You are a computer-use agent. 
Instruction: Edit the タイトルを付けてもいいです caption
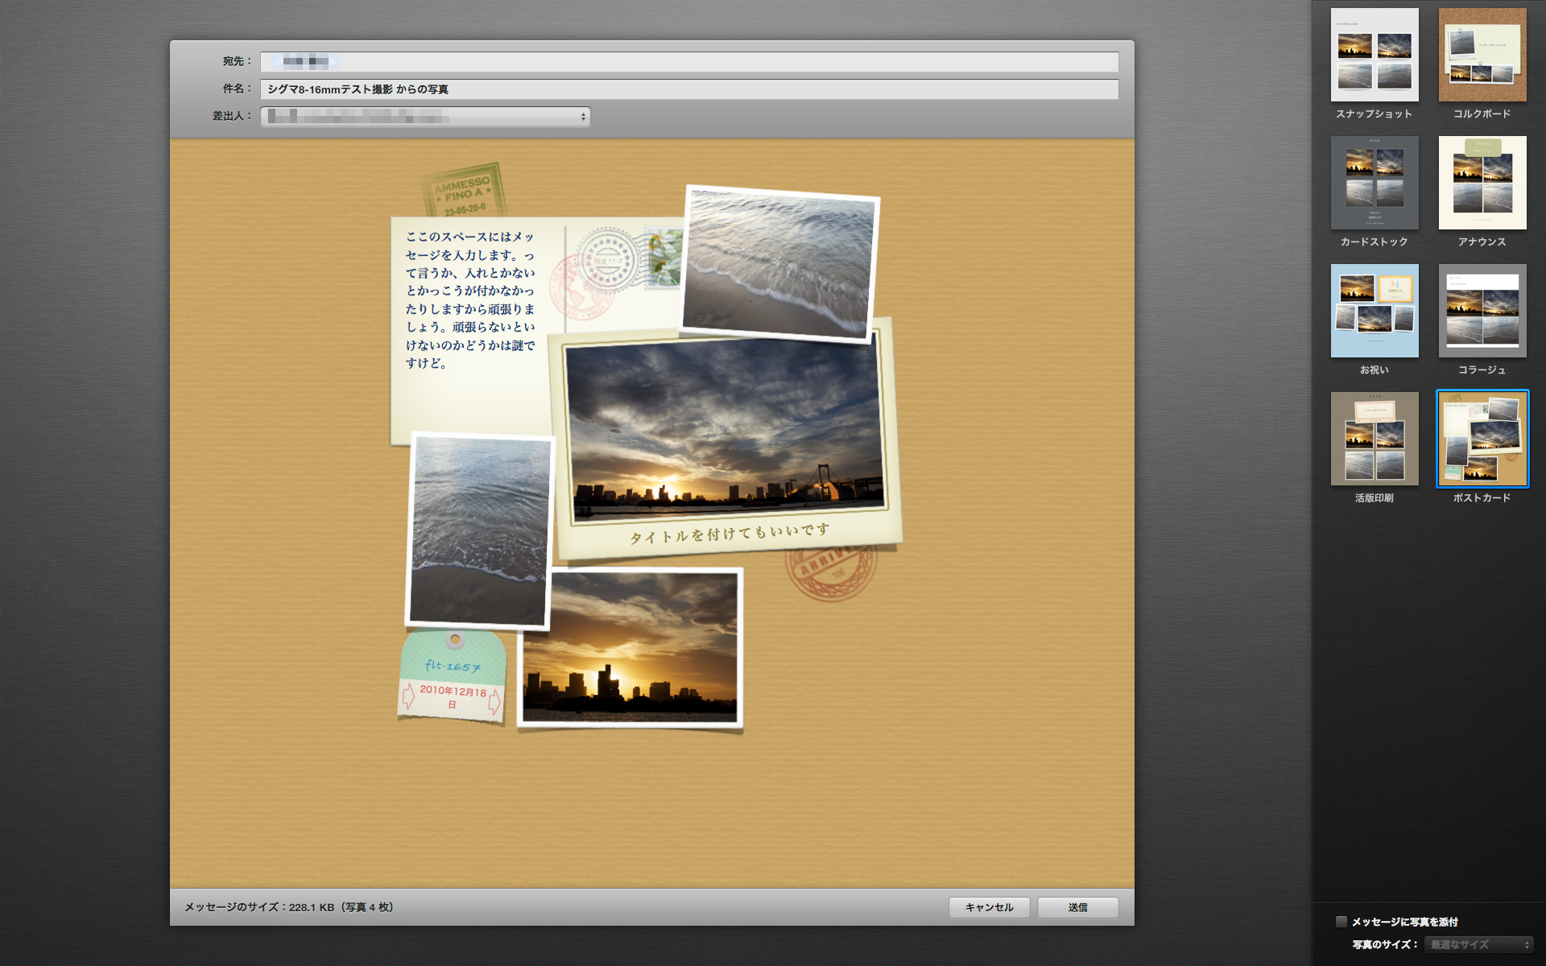(x=729, y=529)
